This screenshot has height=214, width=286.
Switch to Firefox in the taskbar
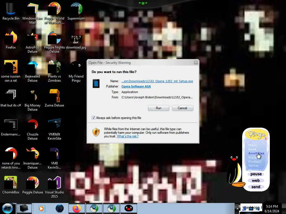(x=77, y=208)
